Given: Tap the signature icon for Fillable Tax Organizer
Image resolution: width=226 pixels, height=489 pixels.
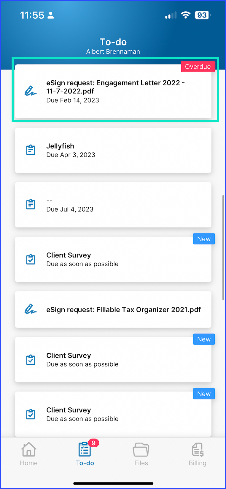Looking at the screenshot, I should point(30,309).
